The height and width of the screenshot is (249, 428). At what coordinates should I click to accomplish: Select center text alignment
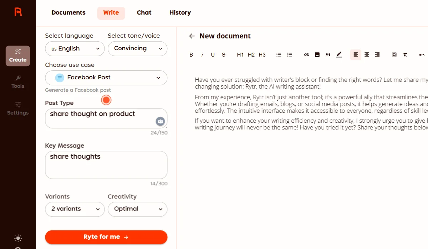coord(367,54)
